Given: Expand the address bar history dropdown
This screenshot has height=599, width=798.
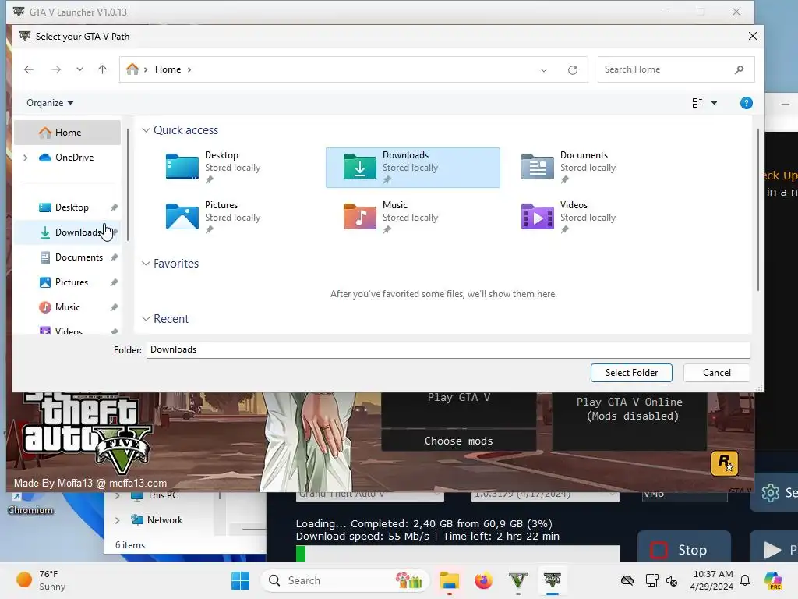Looking at the screenshot, I should [543, 69].
